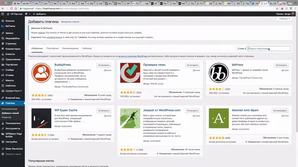Screen dimensions: 298x167
Task: Open Установленные plugins submenu
Action: point(9,109)
